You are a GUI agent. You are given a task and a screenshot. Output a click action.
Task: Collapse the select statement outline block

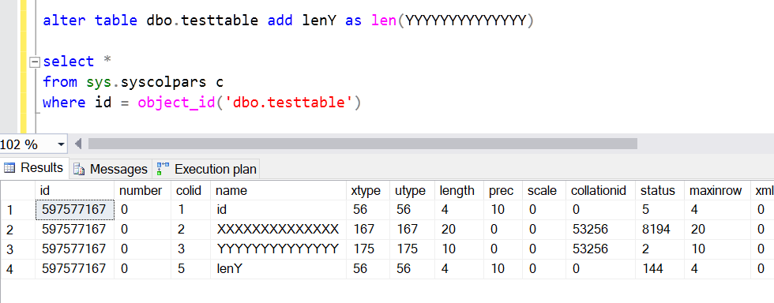pos(34,62)
